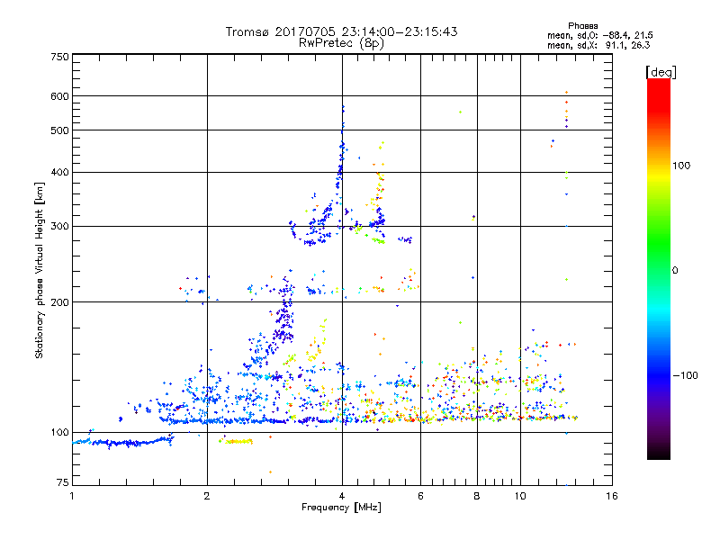Viewport: 720px width, 540px height.
Task: Click the x-axis label '10'
Action: (520, 496)
